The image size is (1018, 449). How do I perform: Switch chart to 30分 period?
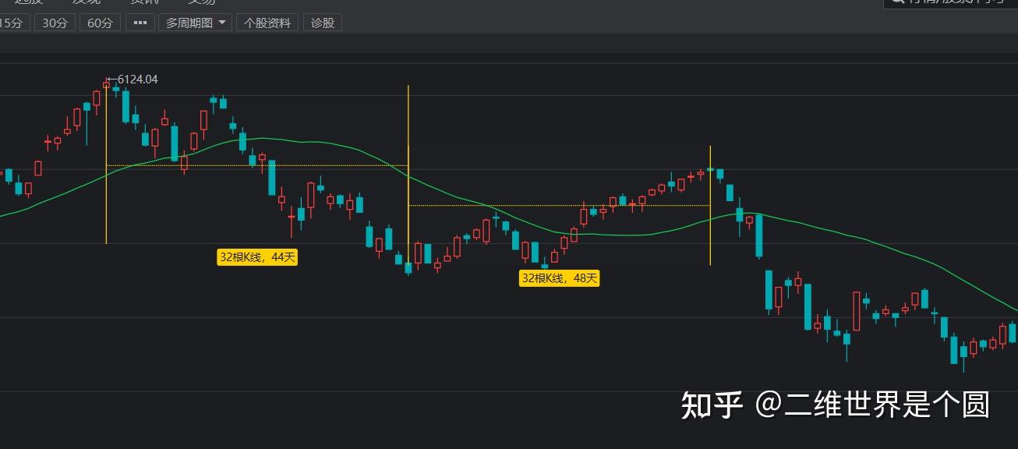pos(55,23)
